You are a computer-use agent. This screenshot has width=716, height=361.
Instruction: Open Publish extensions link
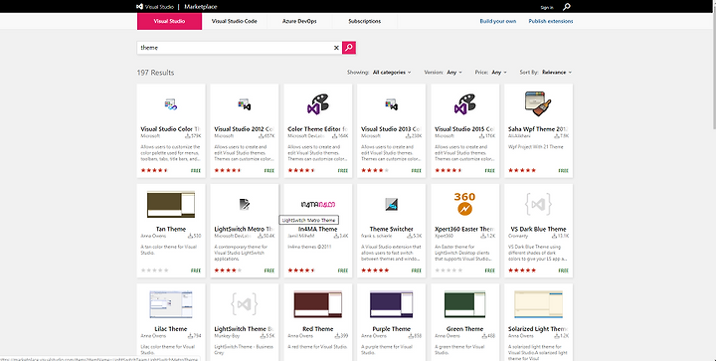pos(551,21)
